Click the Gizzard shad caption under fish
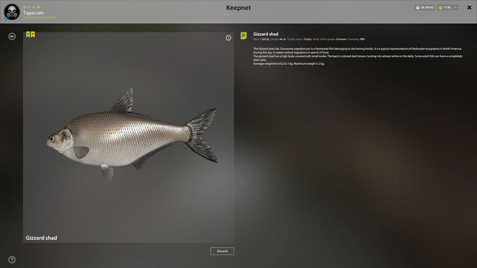This screenshot has width=477, height=268. click(41, 238)
